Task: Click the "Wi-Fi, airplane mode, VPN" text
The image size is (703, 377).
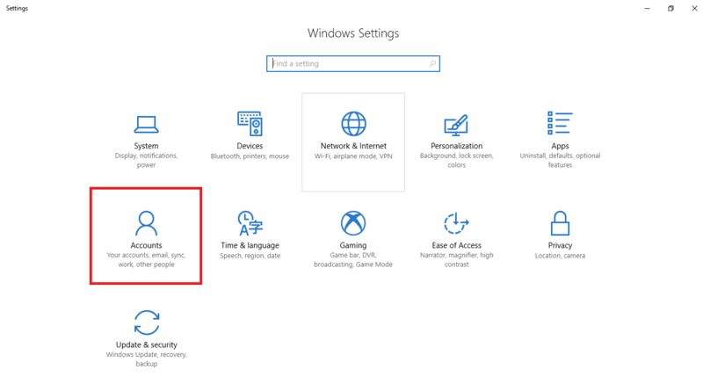Action: [353, 156]
